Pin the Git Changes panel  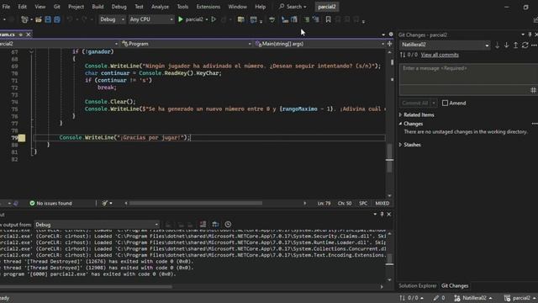(530, 35)
